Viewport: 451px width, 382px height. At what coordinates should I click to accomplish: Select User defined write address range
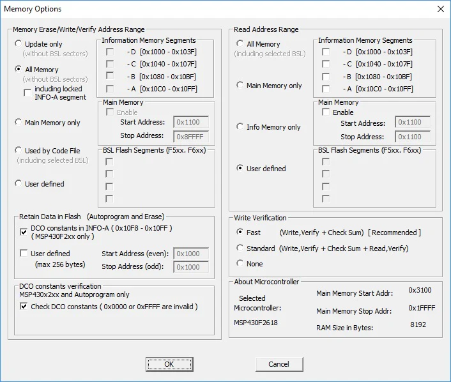point(19,184)
